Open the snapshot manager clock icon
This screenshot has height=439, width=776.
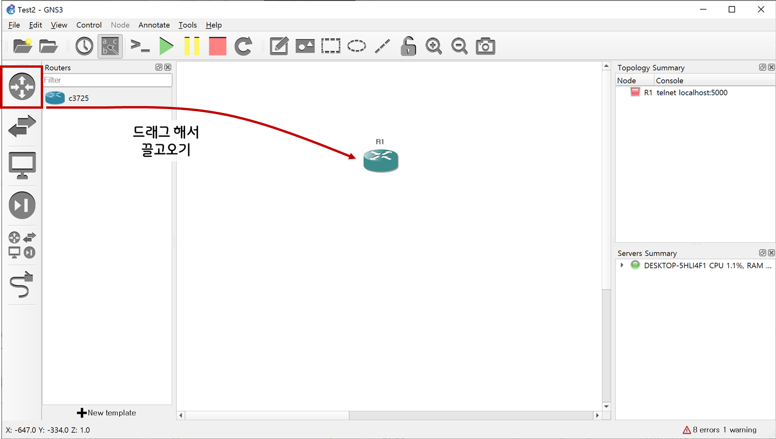(84, 46)
